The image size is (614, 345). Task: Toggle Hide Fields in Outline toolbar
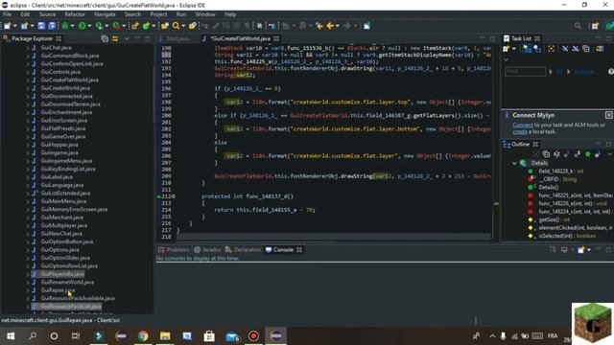point(567,154)
